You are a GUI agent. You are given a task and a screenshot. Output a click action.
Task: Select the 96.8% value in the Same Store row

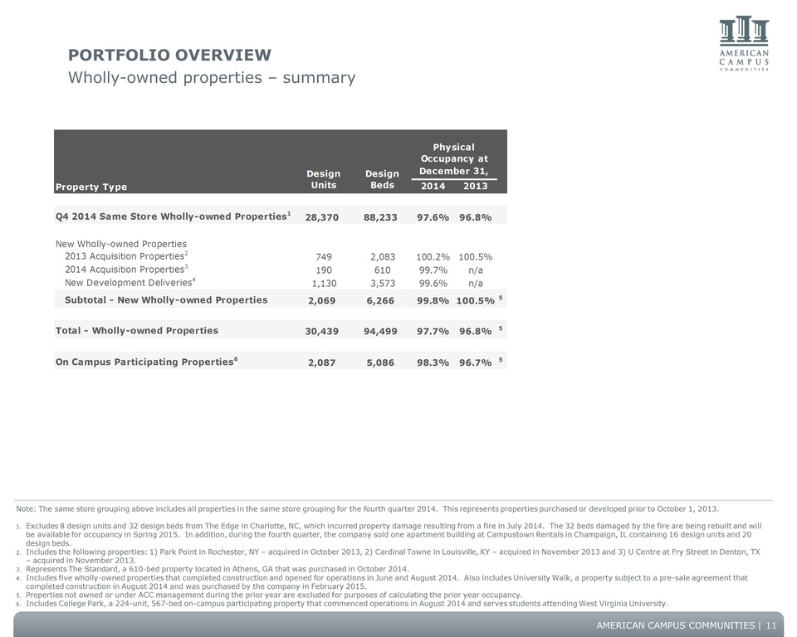475,217
